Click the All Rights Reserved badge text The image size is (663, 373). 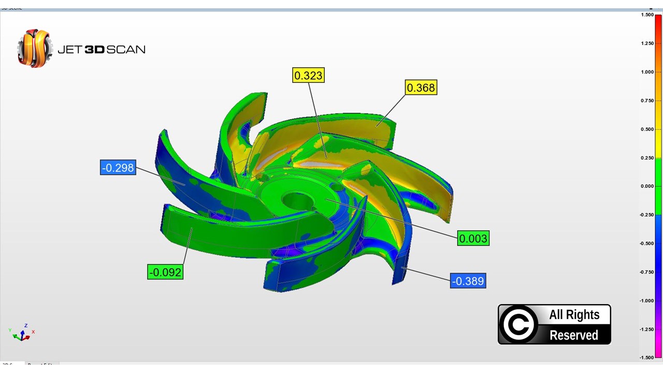click(574, 325)
